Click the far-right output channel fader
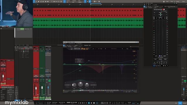Screen dimensions: 187x105 [184, 89]
